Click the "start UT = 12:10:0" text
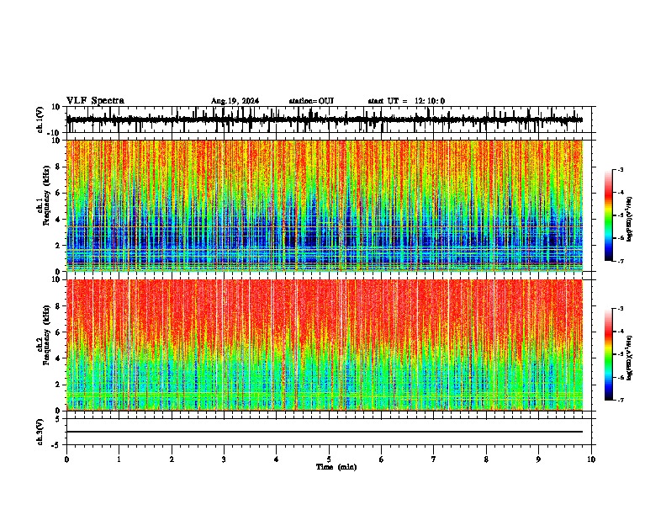The height and width of the screenshot is (515, 666). 406,101
